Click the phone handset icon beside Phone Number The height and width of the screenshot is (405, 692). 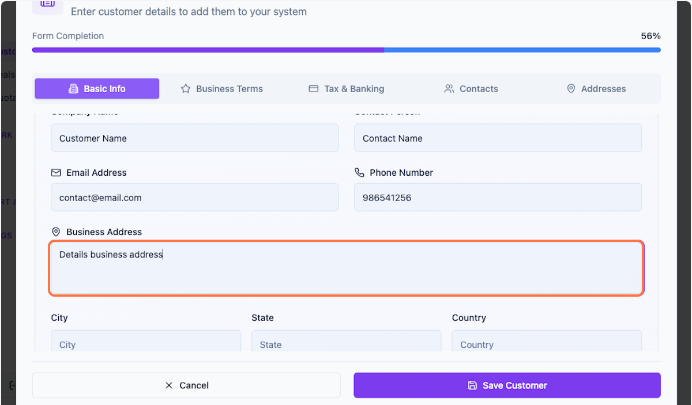tap(359, 172)
